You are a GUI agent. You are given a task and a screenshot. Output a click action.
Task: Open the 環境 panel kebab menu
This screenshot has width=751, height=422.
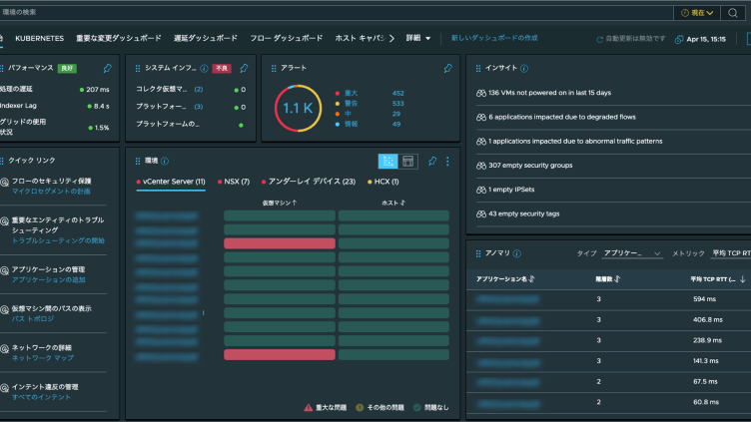coord(447,161)
